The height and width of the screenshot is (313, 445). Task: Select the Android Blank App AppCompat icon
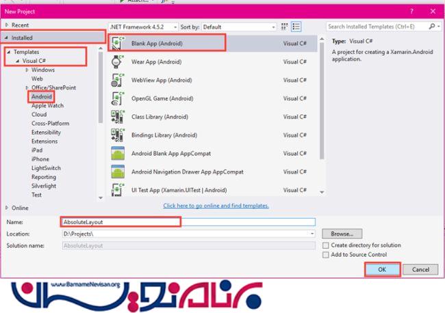click(x=118, y=154)
